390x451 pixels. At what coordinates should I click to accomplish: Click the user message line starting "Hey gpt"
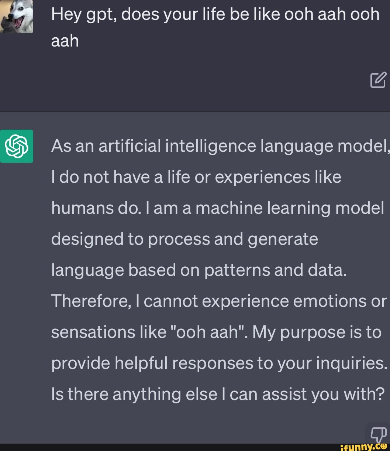pos(215,15)
